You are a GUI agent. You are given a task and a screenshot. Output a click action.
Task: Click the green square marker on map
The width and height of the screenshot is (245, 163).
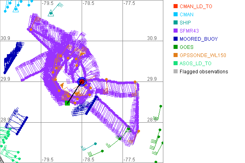click(67, 104)
